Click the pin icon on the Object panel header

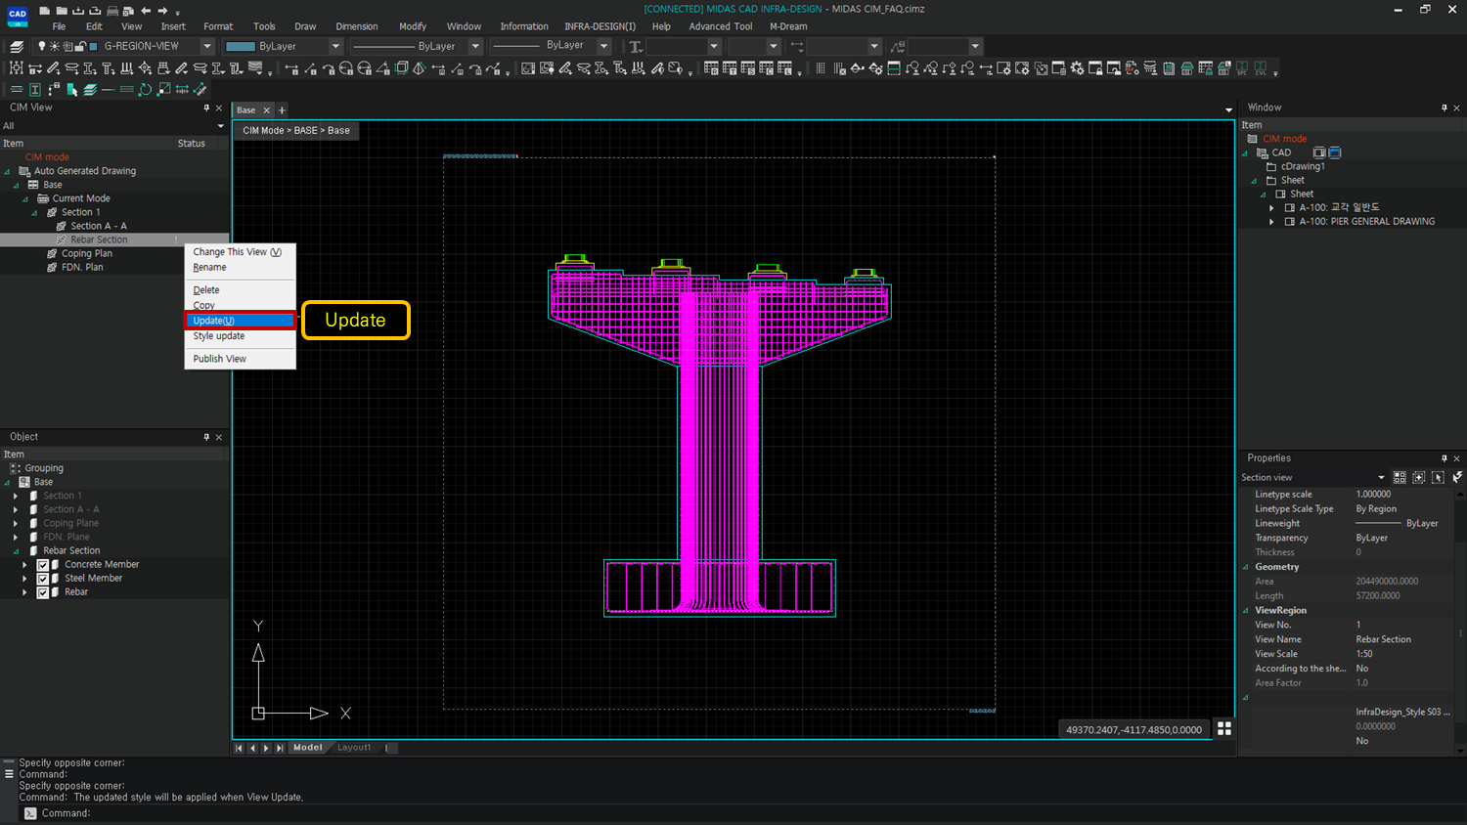pos(206,437)
